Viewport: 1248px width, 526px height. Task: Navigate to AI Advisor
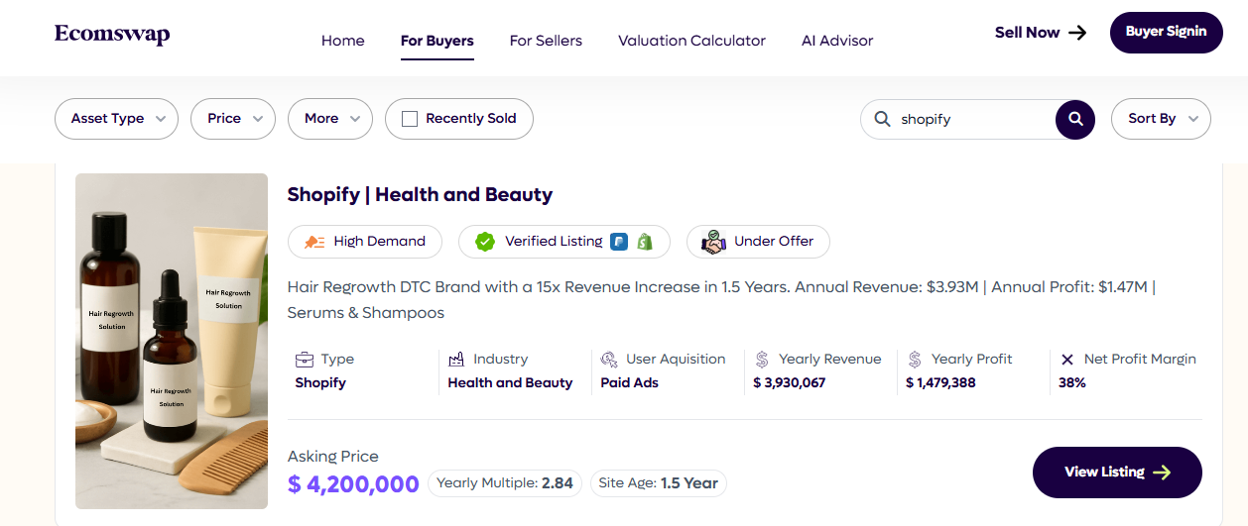coord(837,41)
